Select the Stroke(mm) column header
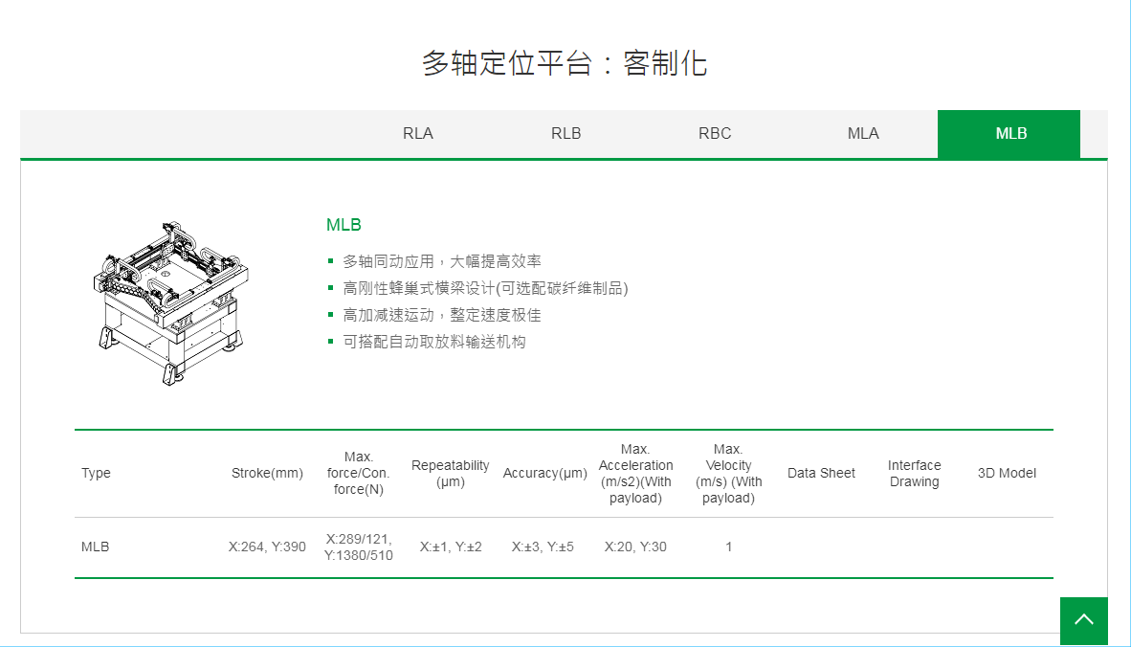Viewport: 1131px width, 647px height. pyautogui.click(x=267, y=473)
